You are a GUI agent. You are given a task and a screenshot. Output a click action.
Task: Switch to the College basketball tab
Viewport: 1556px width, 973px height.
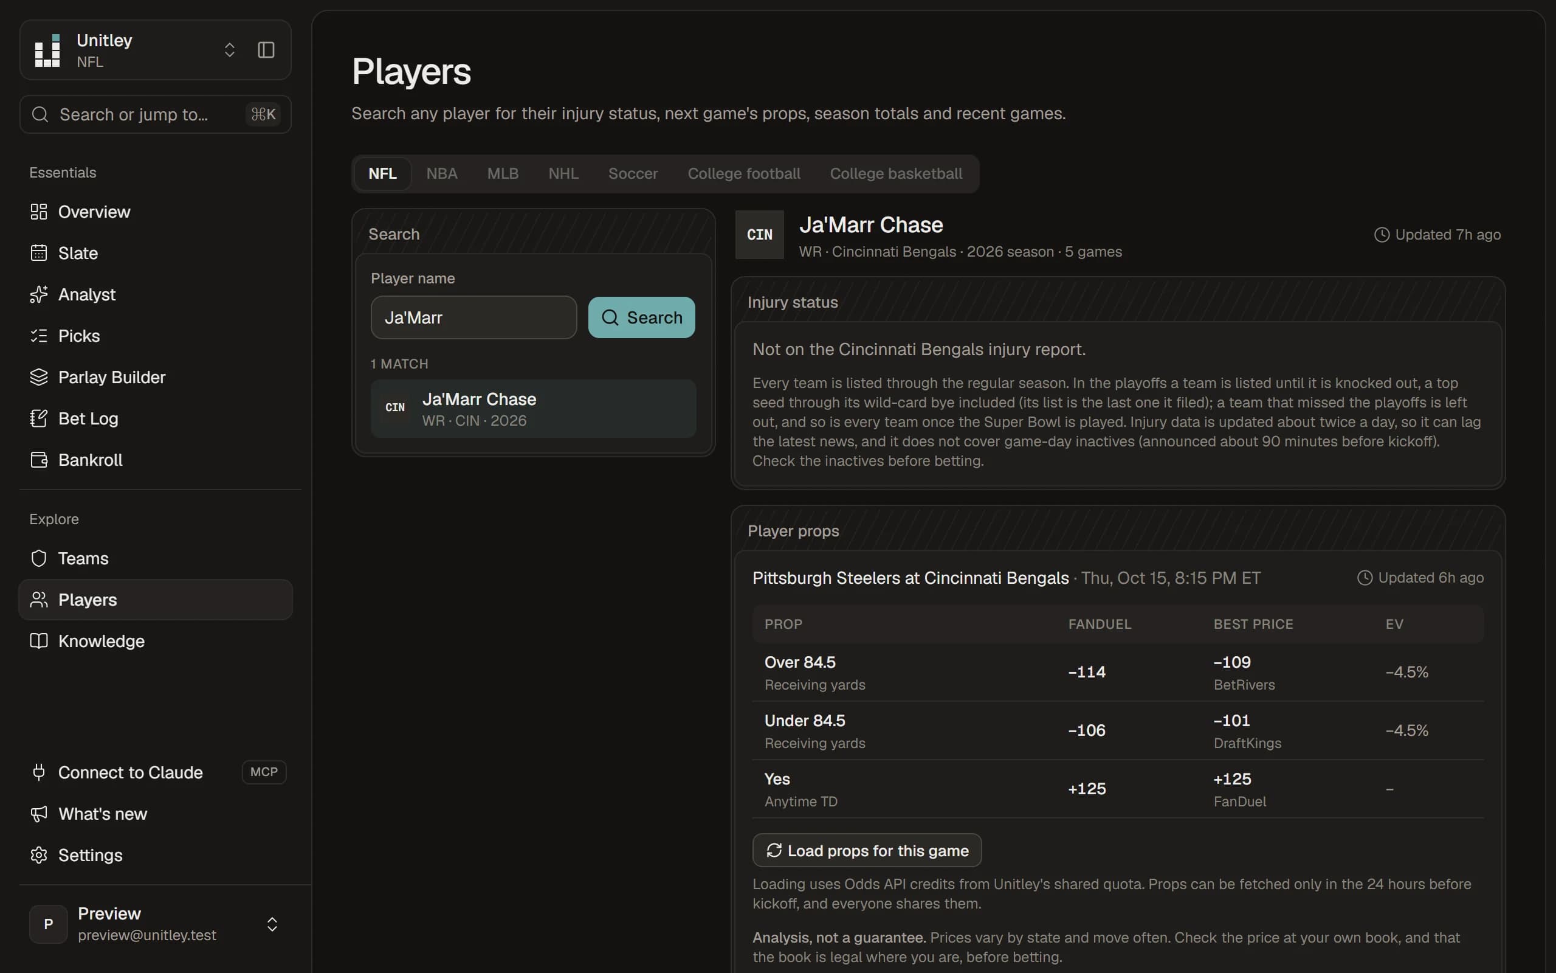click(x=896, y=174)
